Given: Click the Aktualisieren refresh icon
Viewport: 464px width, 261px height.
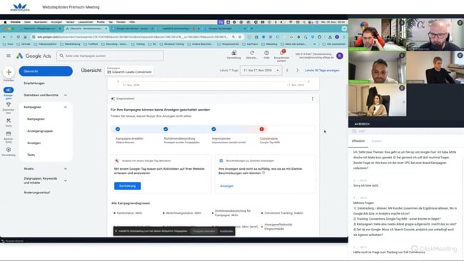Looking at the screenshot, I should tap(252, 53).
